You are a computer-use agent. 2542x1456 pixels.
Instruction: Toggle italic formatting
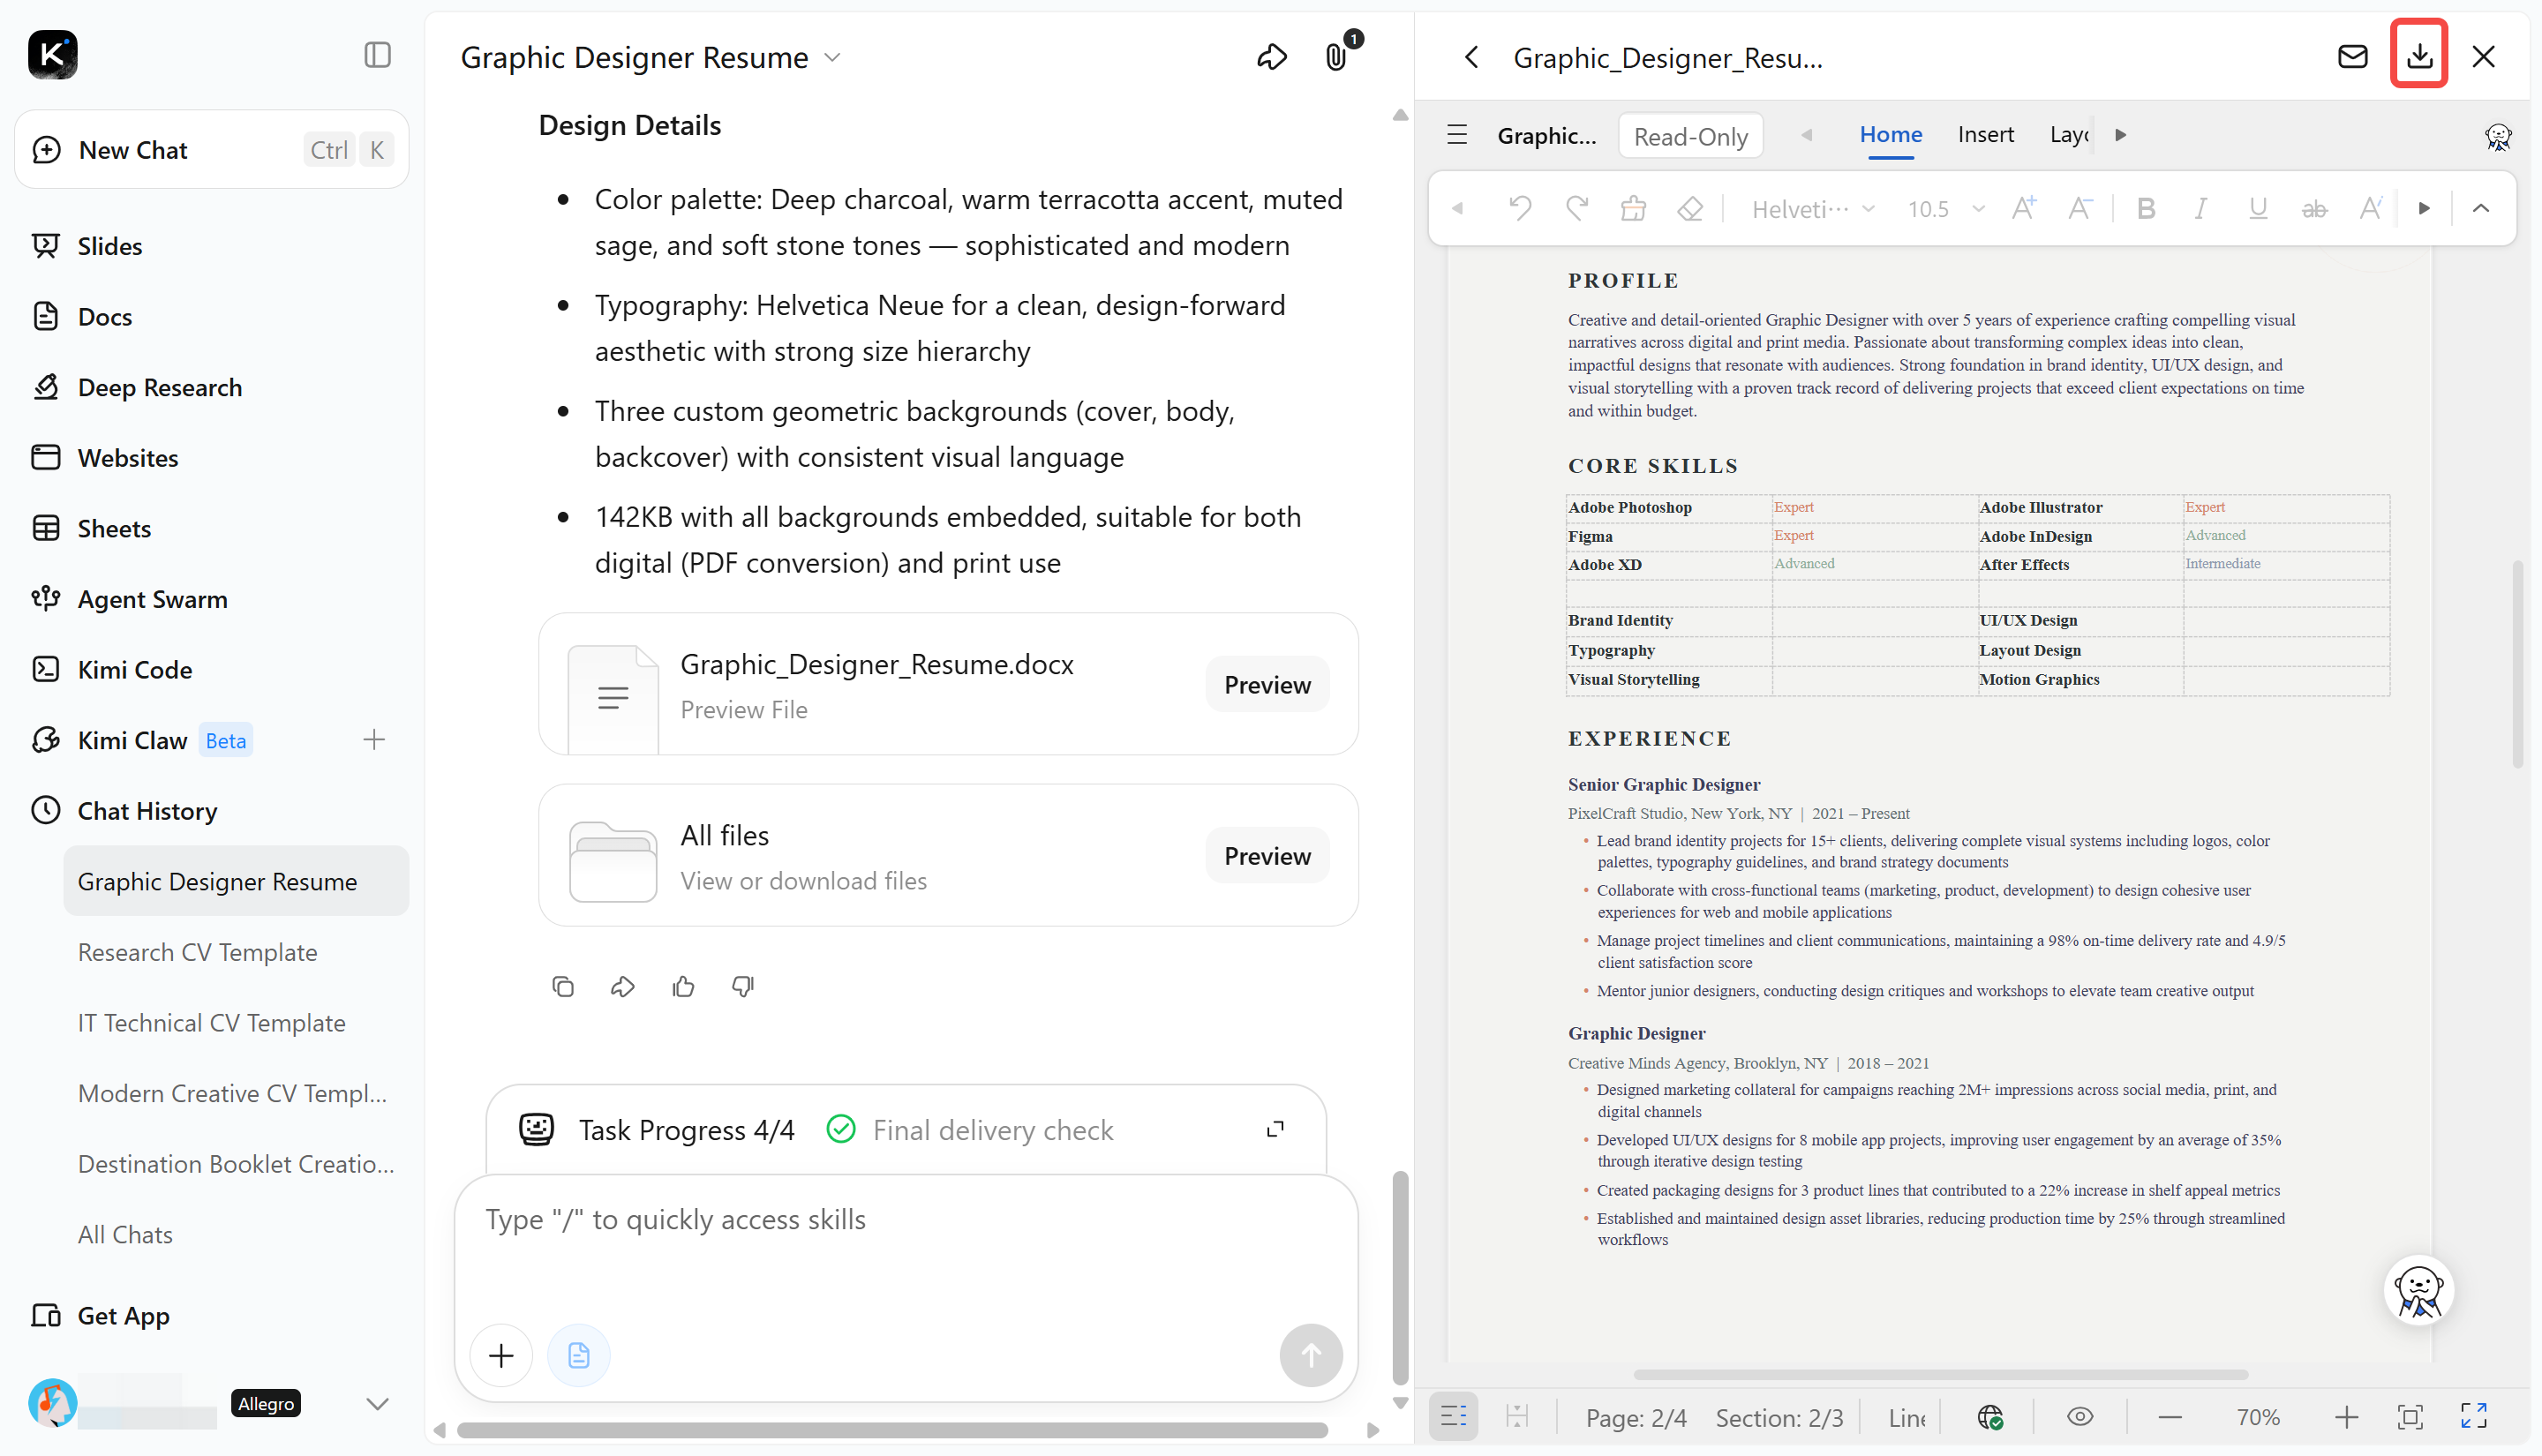2201,208
